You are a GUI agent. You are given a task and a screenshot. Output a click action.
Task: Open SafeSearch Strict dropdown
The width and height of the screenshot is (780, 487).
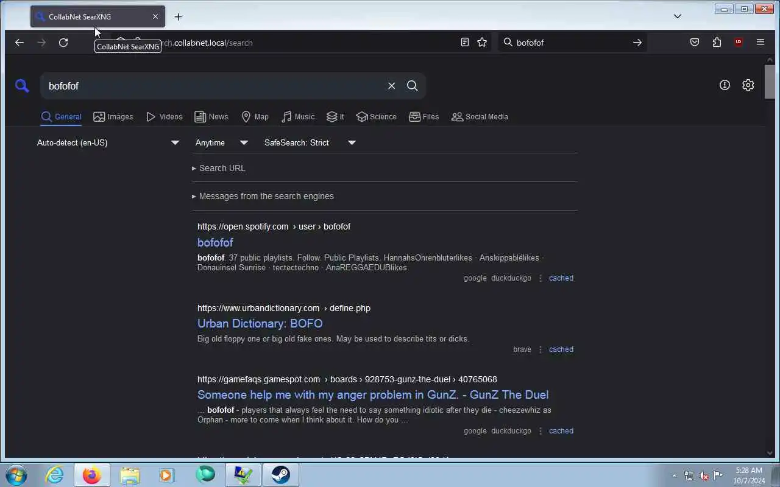310,142
